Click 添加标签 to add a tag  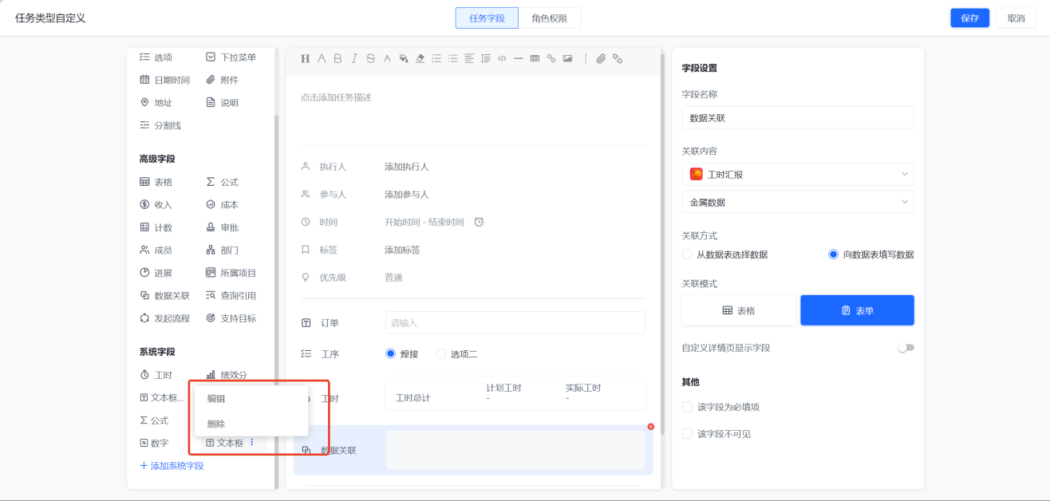pos(402,250)
